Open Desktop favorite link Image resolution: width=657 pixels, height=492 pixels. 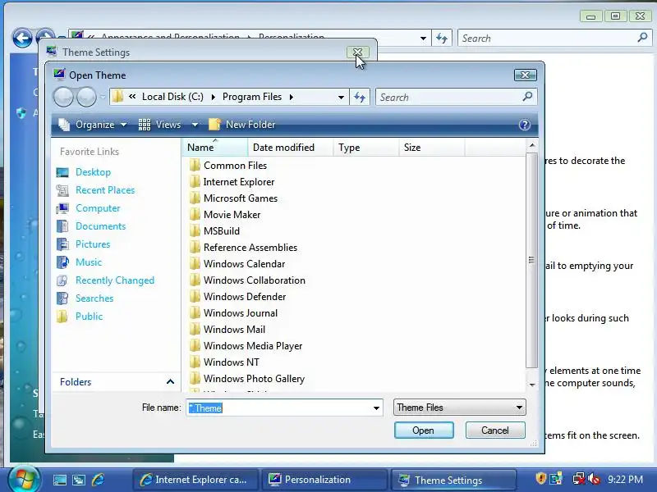(93, 172)
